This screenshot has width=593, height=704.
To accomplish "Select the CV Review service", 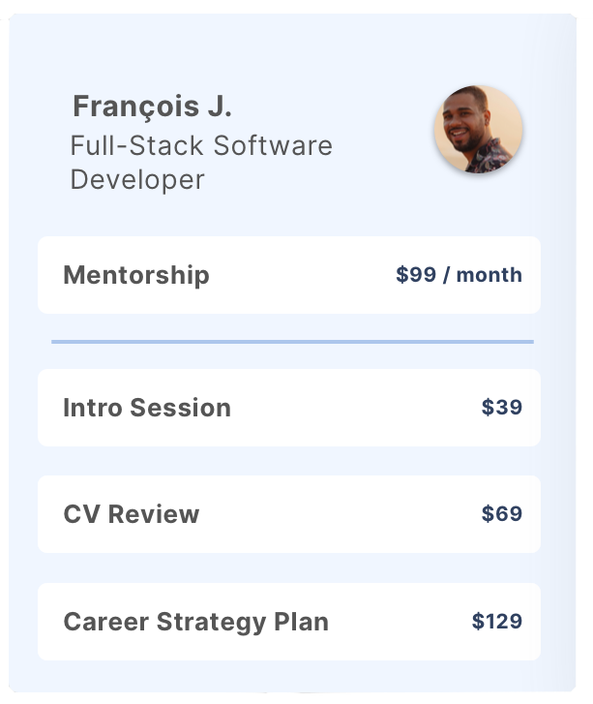I will coord(289,514).
